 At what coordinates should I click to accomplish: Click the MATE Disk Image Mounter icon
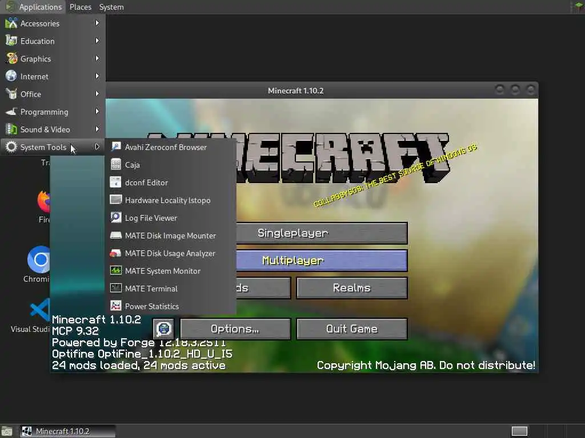[116, 235]
